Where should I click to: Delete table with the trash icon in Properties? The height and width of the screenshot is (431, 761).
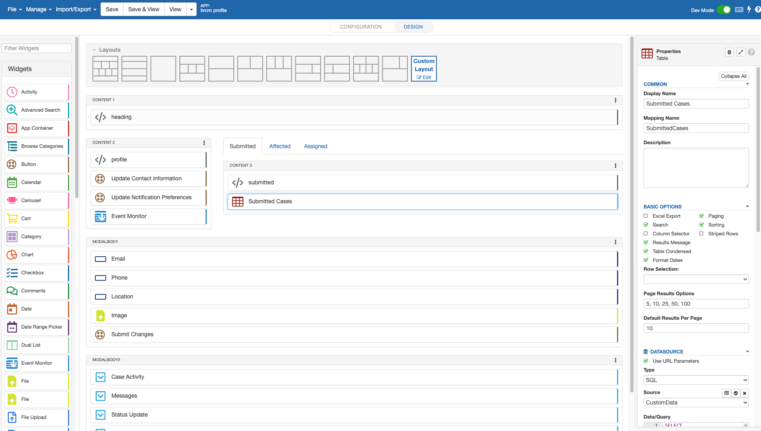729,52
